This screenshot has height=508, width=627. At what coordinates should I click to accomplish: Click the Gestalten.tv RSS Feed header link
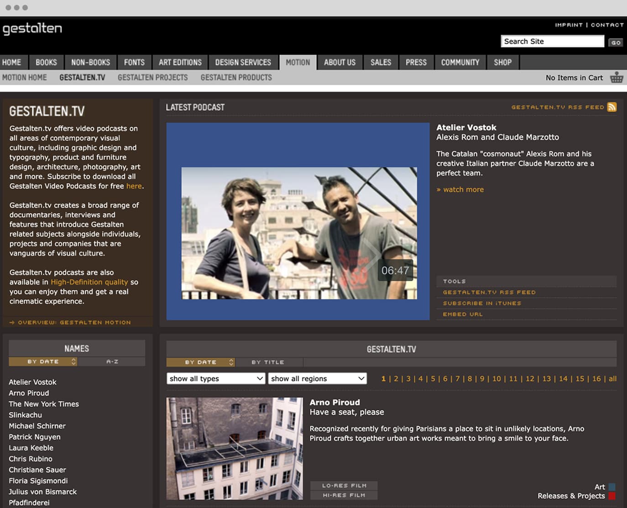558,107
